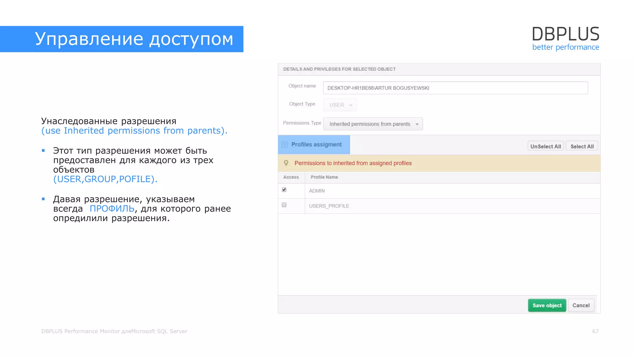
Task: Click the Profiles assigment tab icon
Action: 284,145
